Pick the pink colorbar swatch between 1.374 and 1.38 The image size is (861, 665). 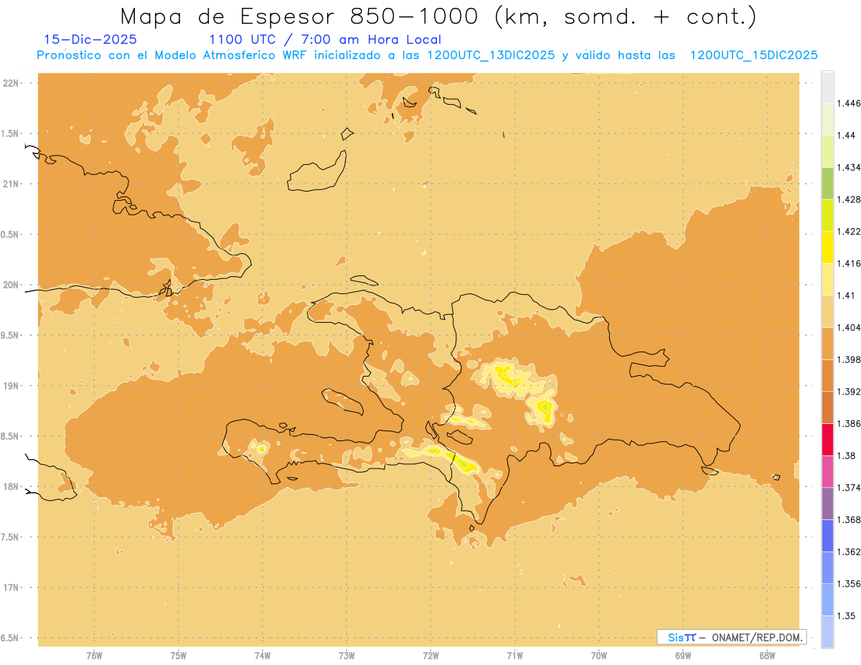pyautogui.click(x=827, y=471)
